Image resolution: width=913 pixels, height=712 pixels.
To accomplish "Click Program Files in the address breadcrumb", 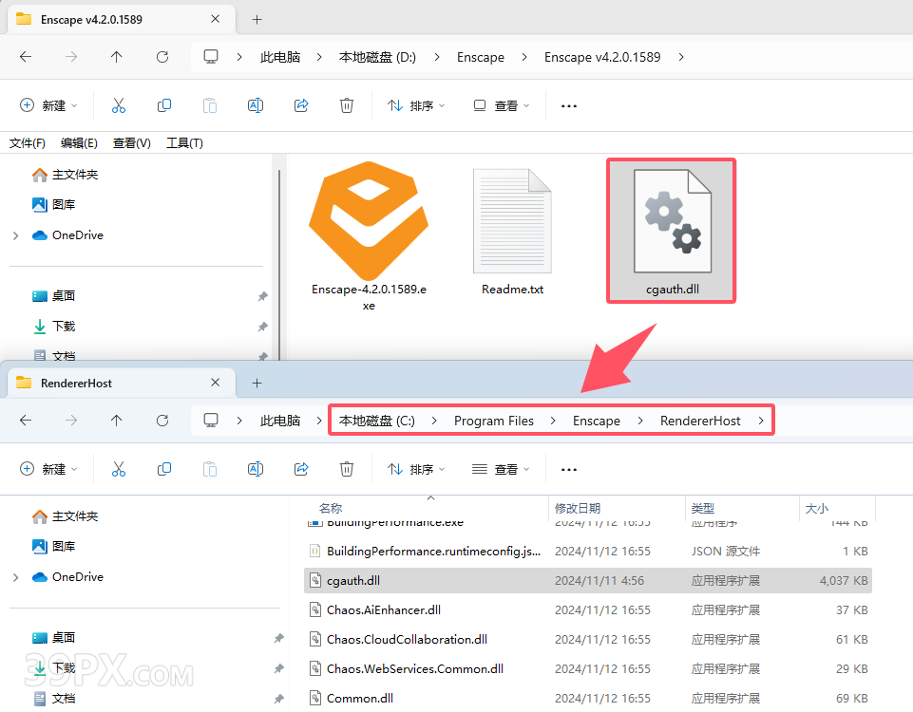I will pos(493,421).
